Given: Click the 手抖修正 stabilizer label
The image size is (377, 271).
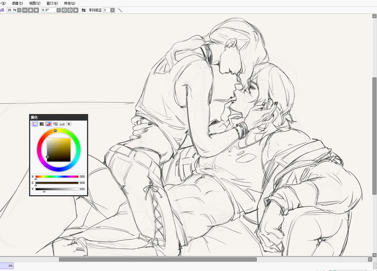Looking at the screenshot, I should click(x=95, y=10).
